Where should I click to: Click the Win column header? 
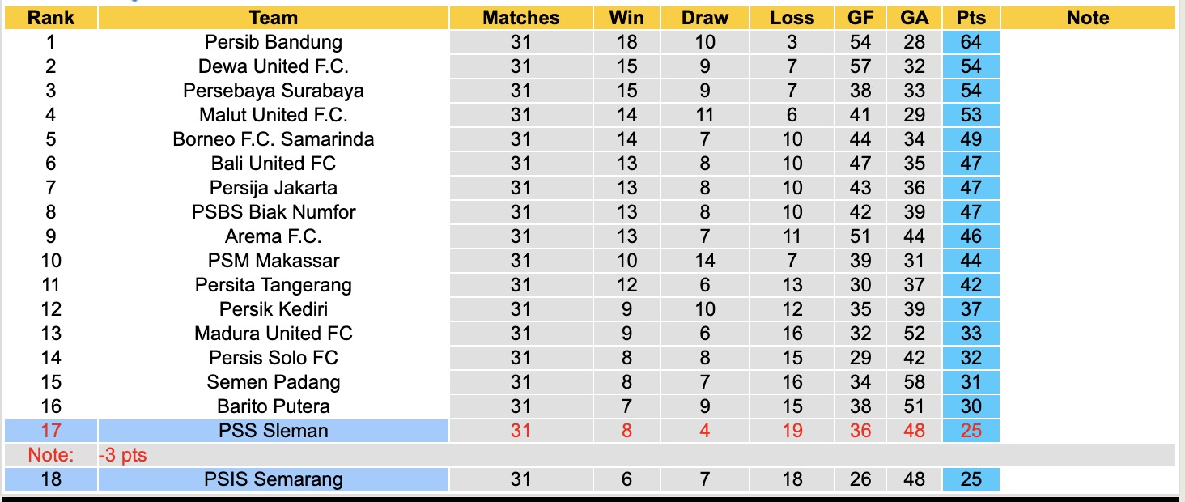click(626, 18)
